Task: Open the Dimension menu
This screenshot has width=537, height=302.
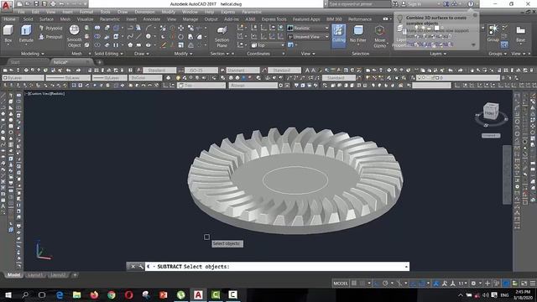Action: [144, 12]
